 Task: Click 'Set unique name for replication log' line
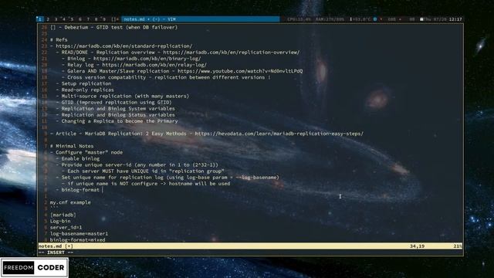167,178
